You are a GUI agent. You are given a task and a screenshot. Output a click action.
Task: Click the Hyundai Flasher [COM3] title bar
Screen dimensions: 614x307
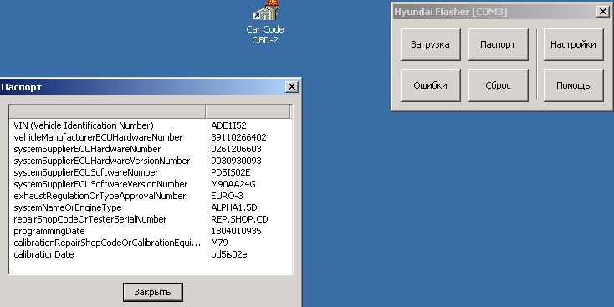point(501,12)
